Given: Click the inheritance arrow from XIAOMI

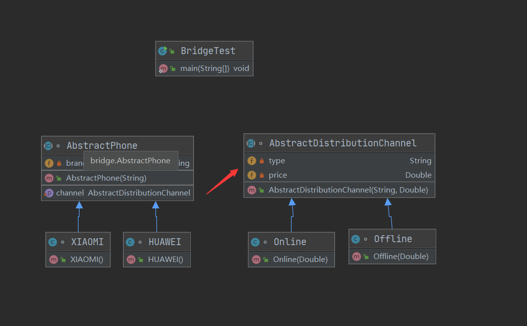Looking at the screenshot, I should (78, 216).
